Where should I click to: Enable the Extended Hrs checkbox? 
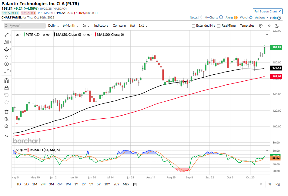click(x=194, y=26)
